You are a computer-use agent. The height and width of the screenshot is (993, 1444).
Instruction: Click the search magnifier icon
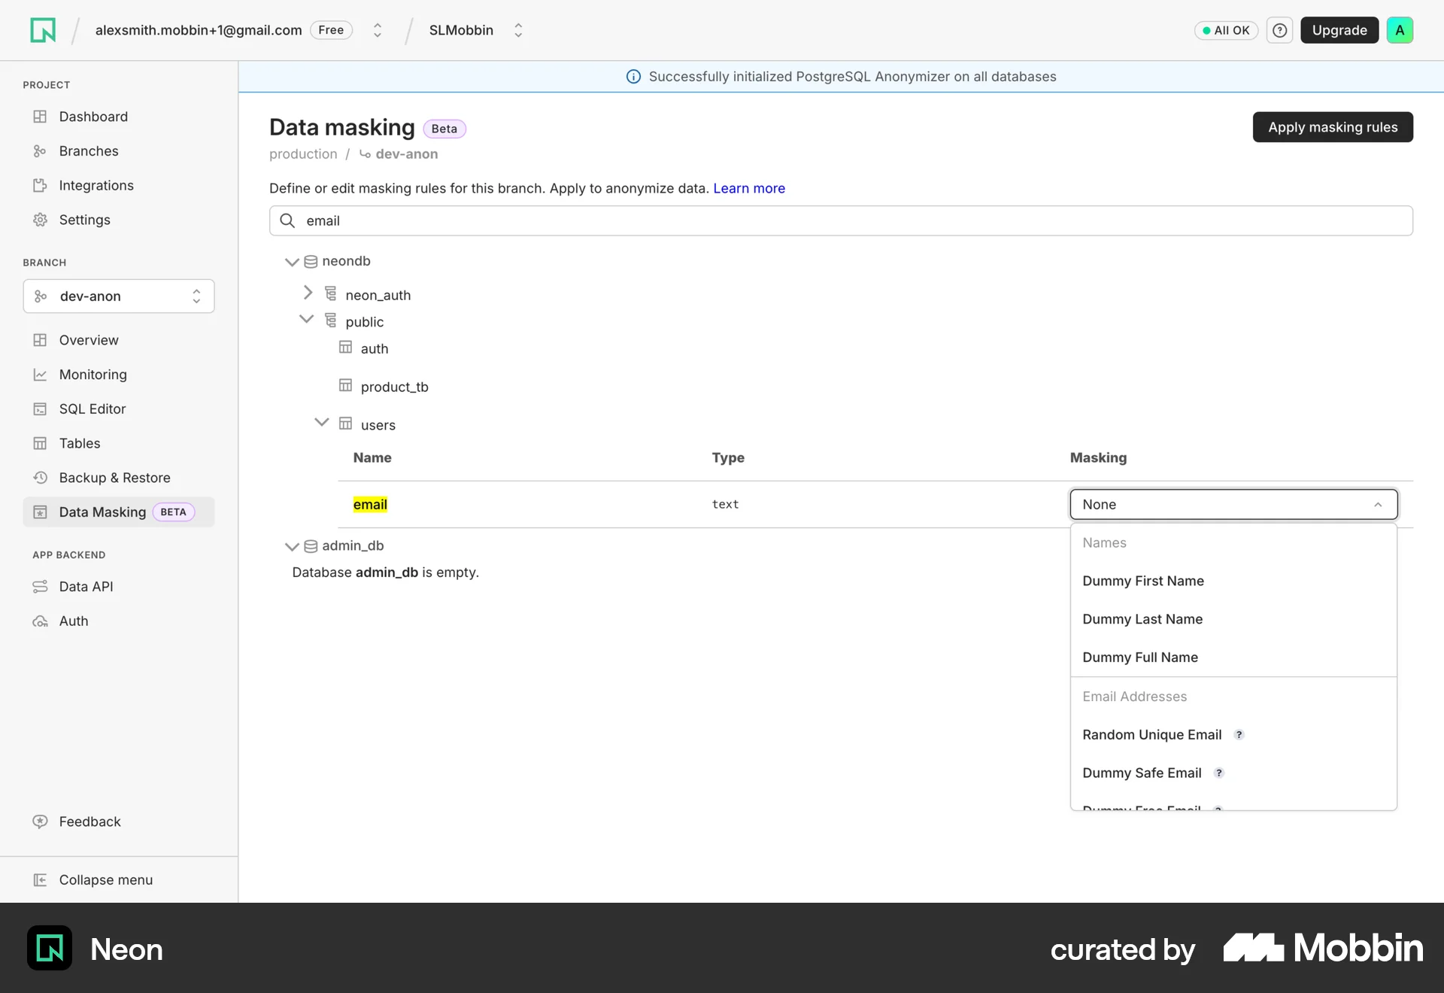(x=287, y=220)
